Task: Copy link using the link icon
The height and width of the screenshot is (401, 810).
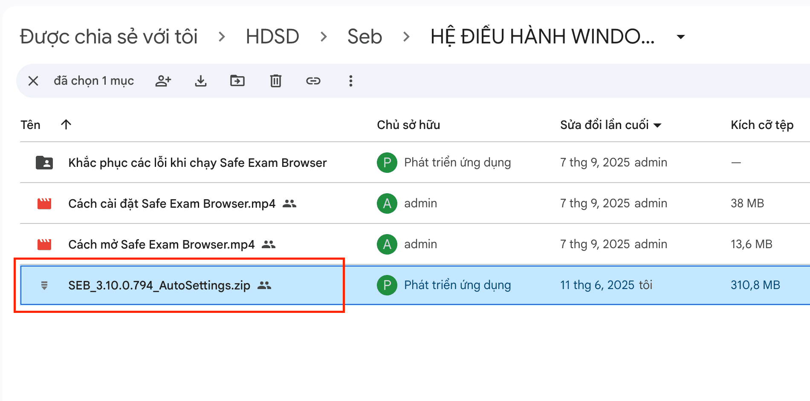Action: click(313, 81)
